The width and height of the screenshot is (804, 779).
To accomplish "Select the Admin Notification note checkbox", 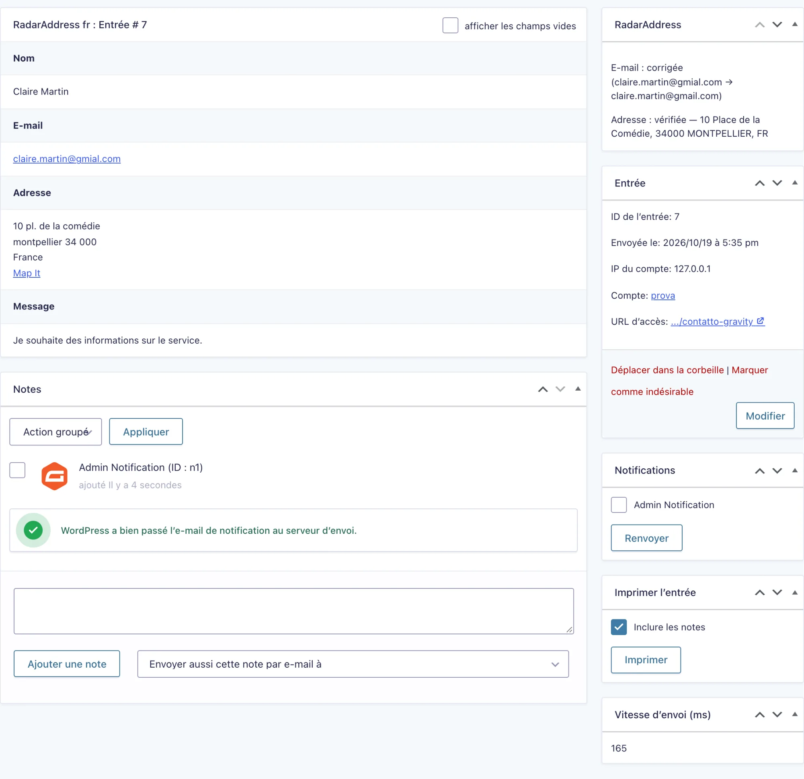I will [17, 470].
